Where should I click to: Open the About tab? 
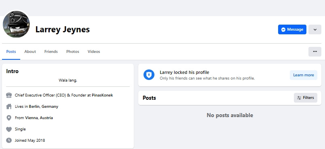tap(30, 52)
